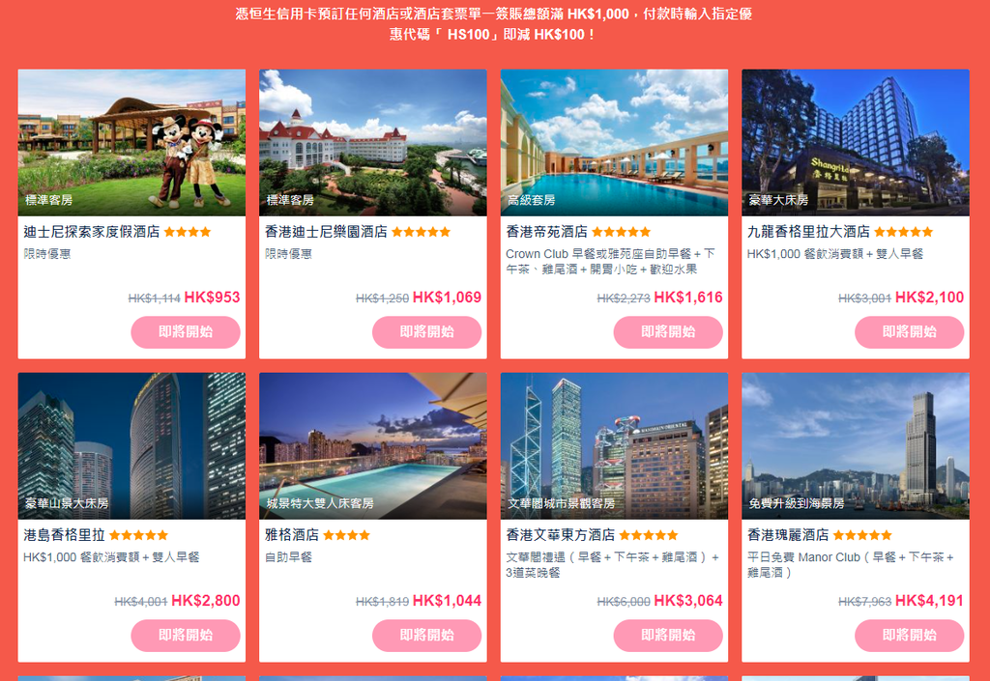Open the 港島香格里拉 skyscraper photo

pyautogui.click(x=131, y=446)
